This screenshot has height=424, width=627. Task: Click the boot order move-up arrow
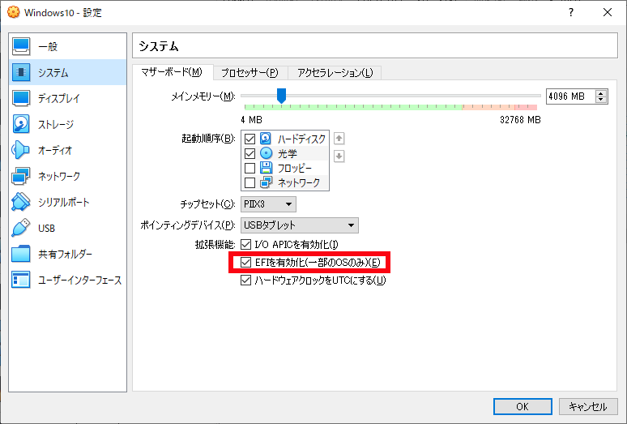(x=339, y=139)
